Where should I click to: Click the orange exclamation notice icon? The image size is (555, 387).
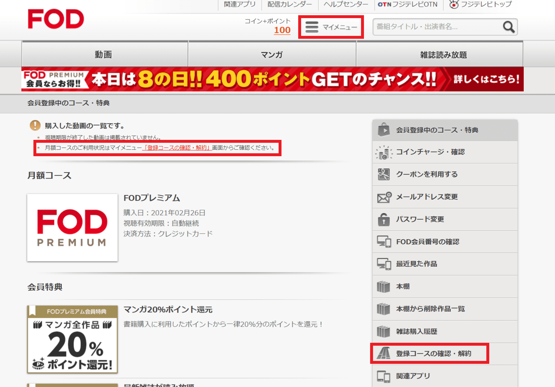pyautogui.click(x=35, y=125)
